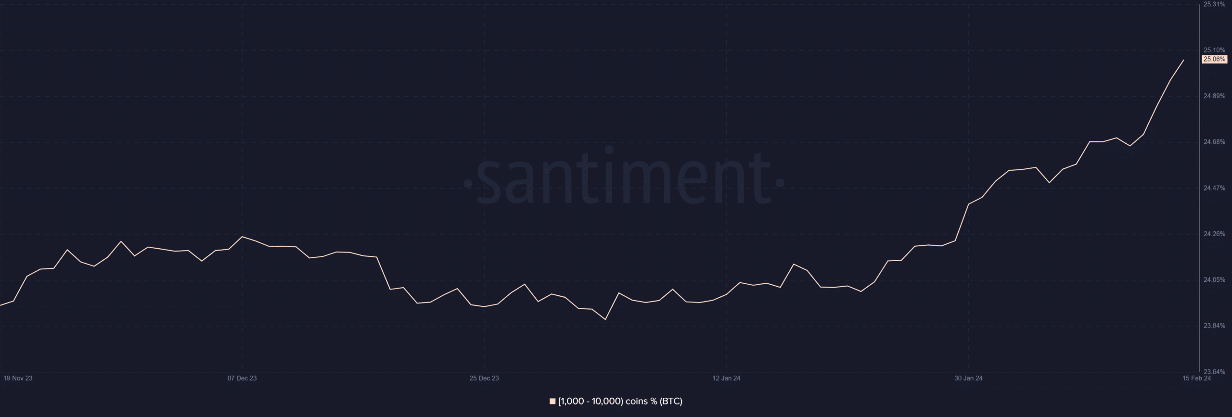The height and width of the screenshot is (417, 1232).
Task: Click the 24.68% y-axis label
Action: (1214, 142)
